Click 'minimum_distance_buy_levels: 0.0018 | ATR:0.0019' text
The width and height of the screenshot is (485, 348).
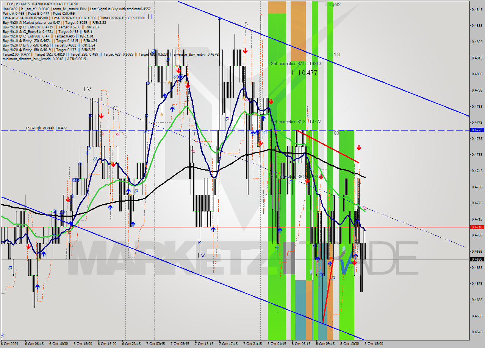point(44,59)
